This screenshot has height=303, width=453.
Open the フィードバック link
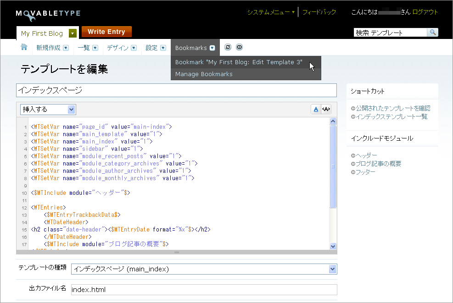tap(319, 12)
